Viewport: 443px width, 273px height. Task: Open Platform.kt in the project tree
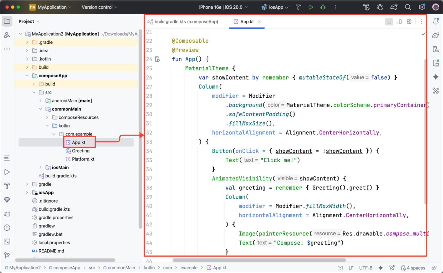[x=83, y=159]
